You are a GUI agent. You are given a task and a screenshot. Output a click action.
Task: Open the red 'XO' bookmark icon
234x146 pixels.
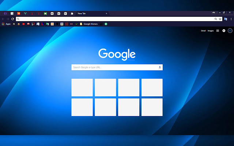pyautogui.click(x=71, y=24)
